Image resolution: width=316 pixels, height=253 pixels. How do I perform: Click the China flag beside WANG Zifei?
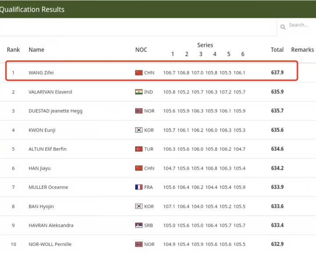pyautogui.click(x=139, y=73)
